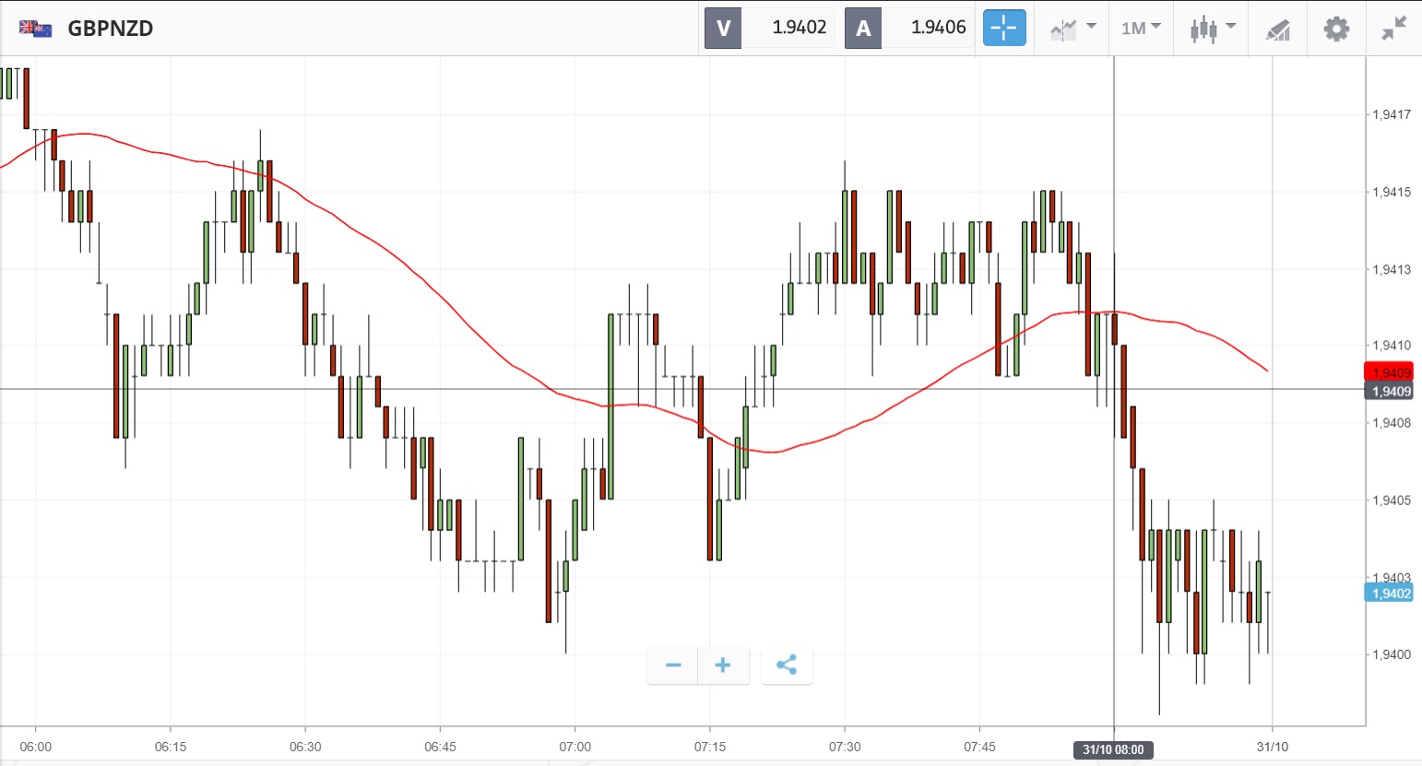Screen dimensions: 1422x766
Task: Click the 31/10 08:00 time marker
Action: (x=1113, y=749)
